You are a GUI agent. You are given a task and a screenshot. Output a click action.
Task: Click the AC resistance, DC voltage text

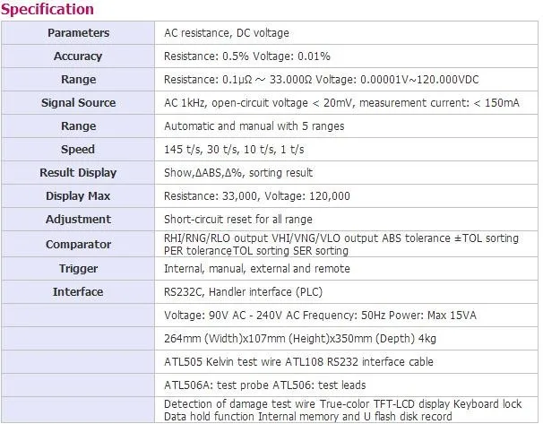(x=227, y=33)
